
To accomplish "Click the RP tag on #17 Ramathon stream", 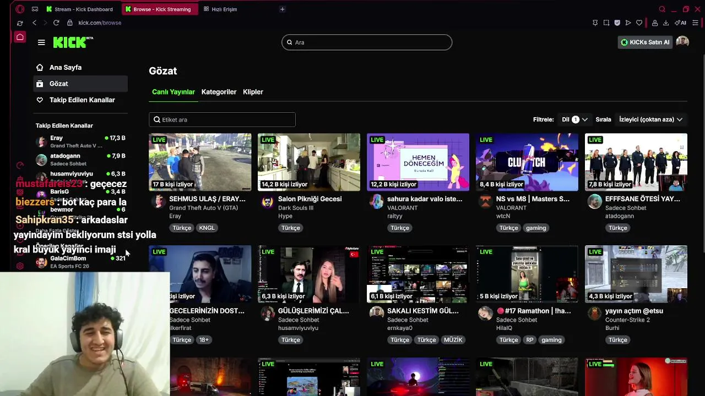I will pos(529,340).
